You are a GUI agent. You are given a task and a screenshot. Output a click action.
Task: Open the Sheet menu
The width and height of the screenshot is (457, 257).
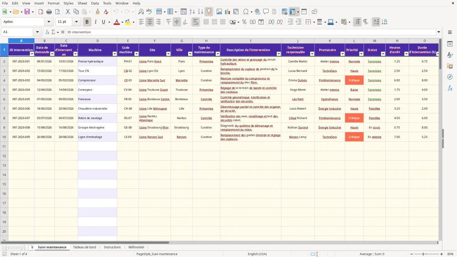[x=82, y=3]
